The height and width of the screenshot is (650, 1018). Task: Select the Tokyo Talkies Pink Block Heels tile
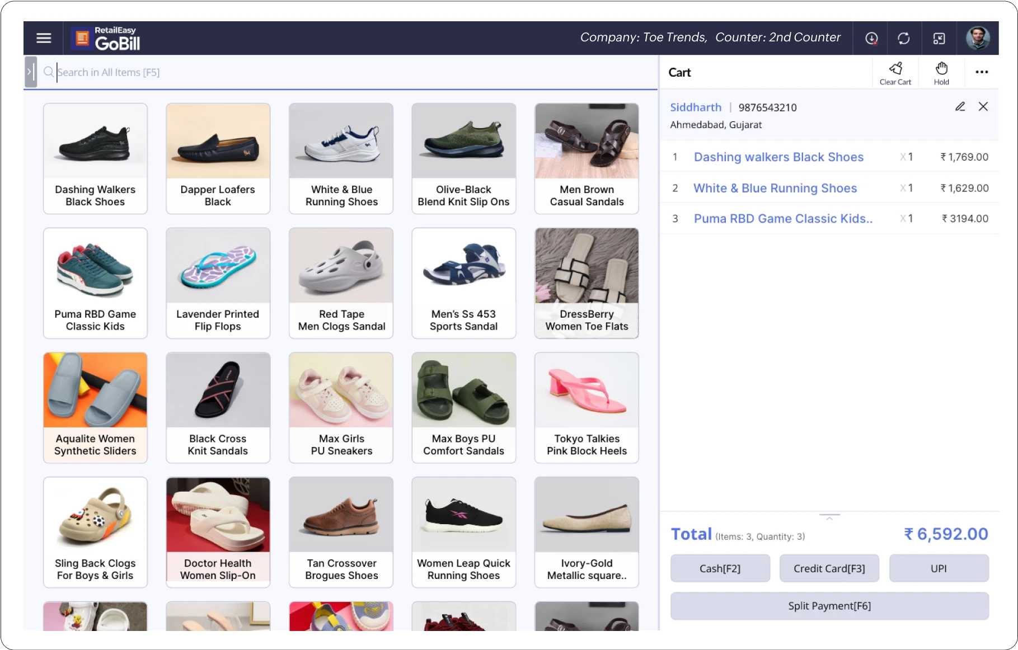click(585, 407)
